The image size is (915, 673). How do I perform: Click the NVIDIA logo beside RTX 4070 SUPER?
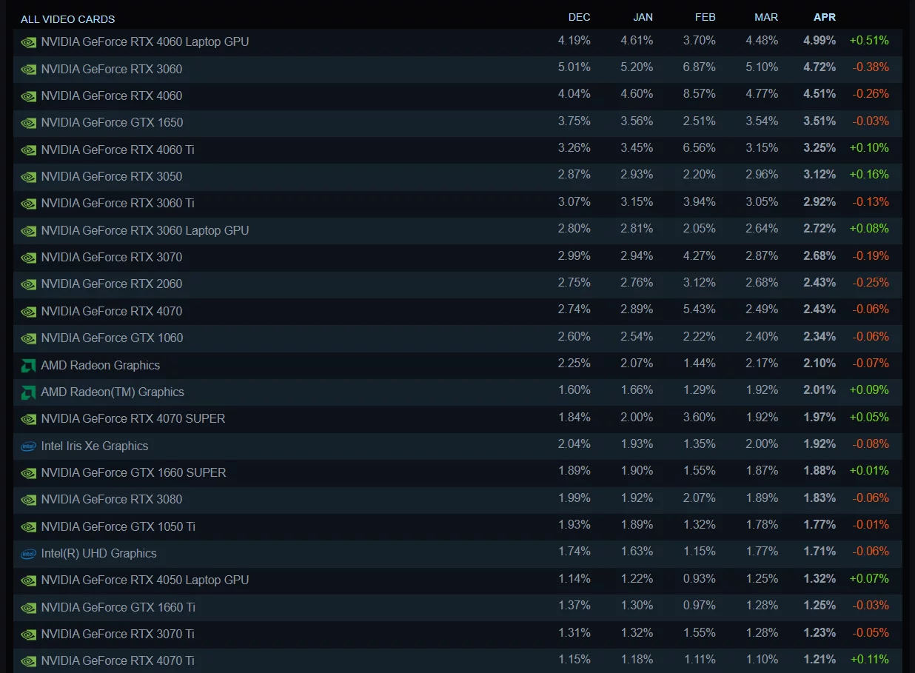pos(28,419)
